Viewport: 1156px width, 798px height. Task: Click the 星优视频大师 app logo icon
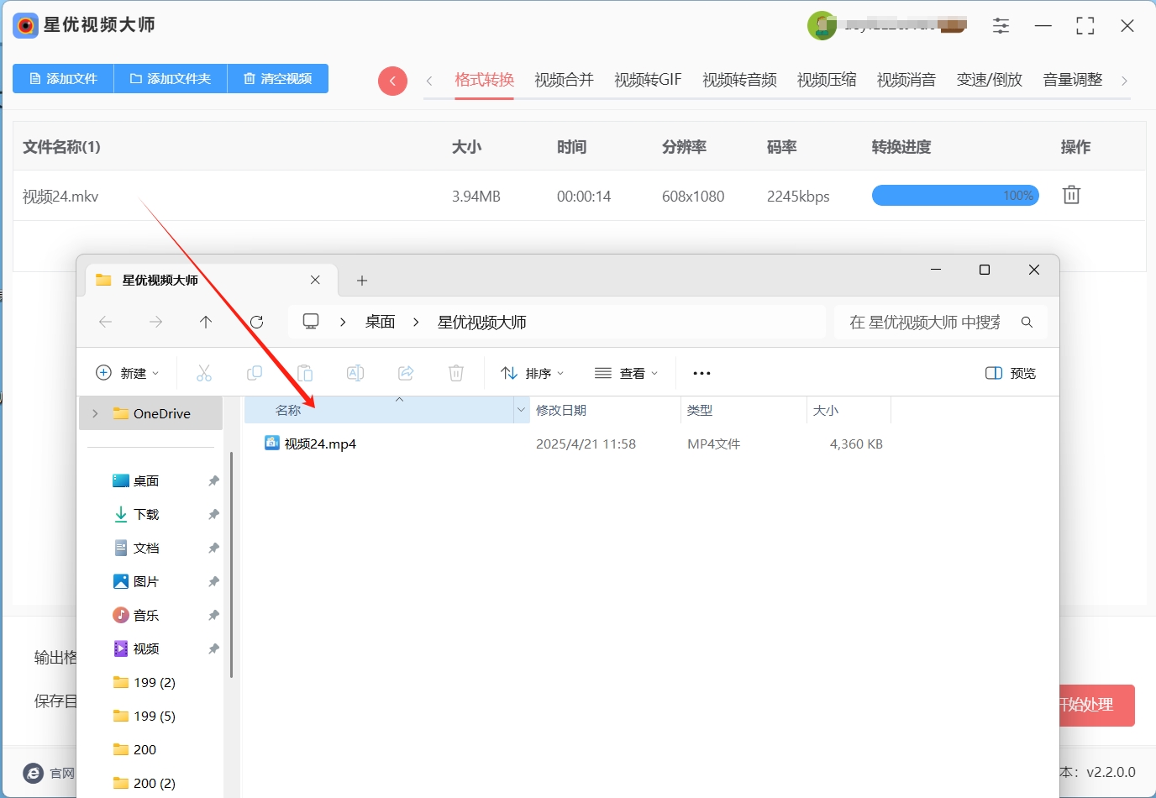pyautogui.click(x=25, y=25)
